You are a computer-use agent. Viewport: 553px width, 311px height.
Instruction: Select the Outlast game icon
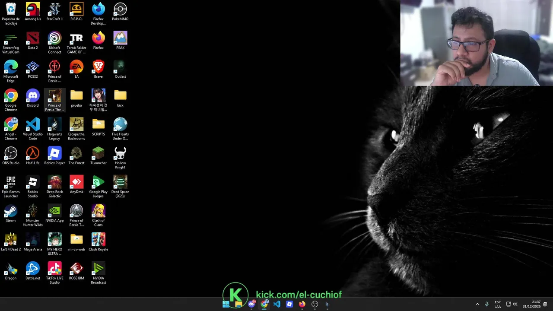120,70
